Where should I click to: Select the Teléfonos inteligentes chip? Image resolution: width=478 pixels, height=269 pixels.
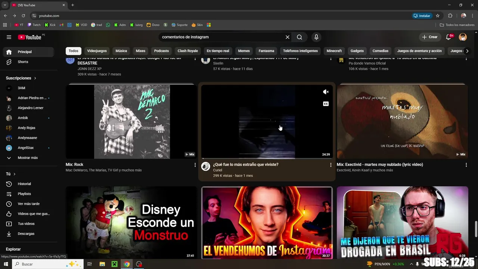300,51
